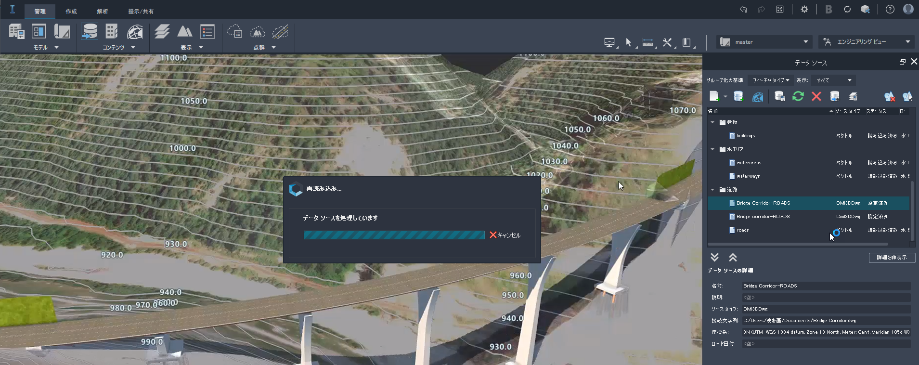Select the buildings data source row

(809, 136)
